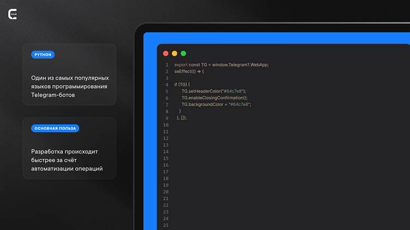The width and height of the screenshot is (410, 230).
Task: Click line number 25 in gutter
Action: [x=166, y=225]
